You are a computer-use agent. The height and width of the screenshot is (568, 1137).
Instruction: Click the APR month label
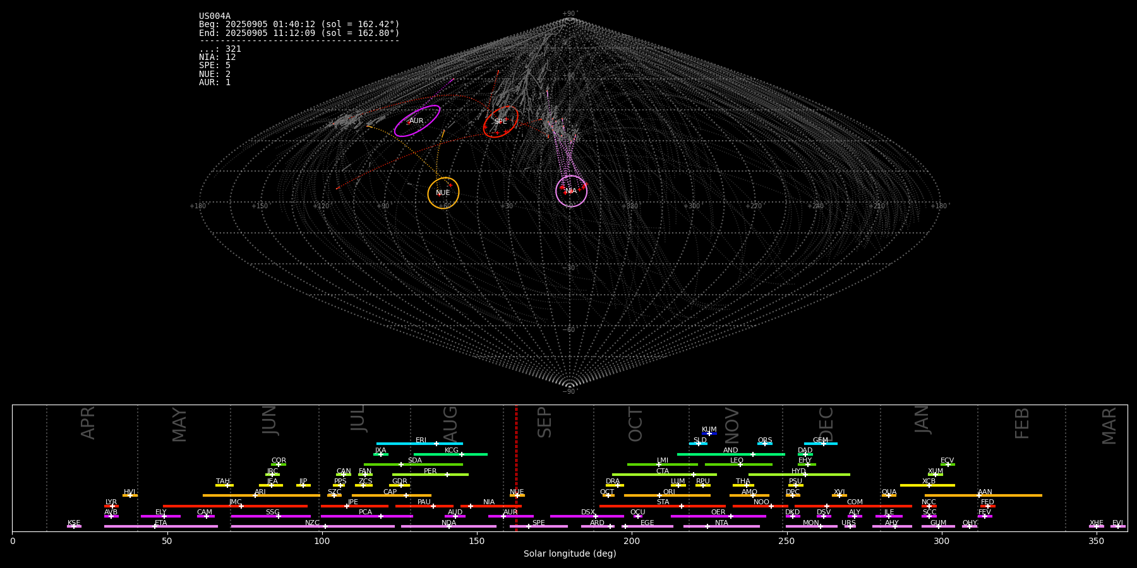point(88,423)
